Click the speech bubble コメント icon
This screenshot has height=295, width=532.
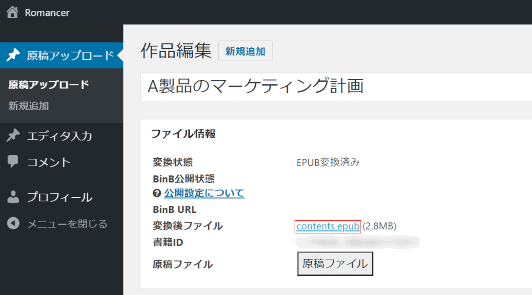coord(13,162)
